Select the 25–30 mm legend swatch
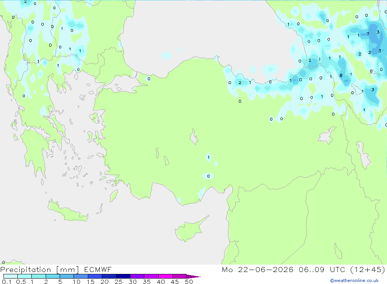387x284 pixels. (123, 276)
